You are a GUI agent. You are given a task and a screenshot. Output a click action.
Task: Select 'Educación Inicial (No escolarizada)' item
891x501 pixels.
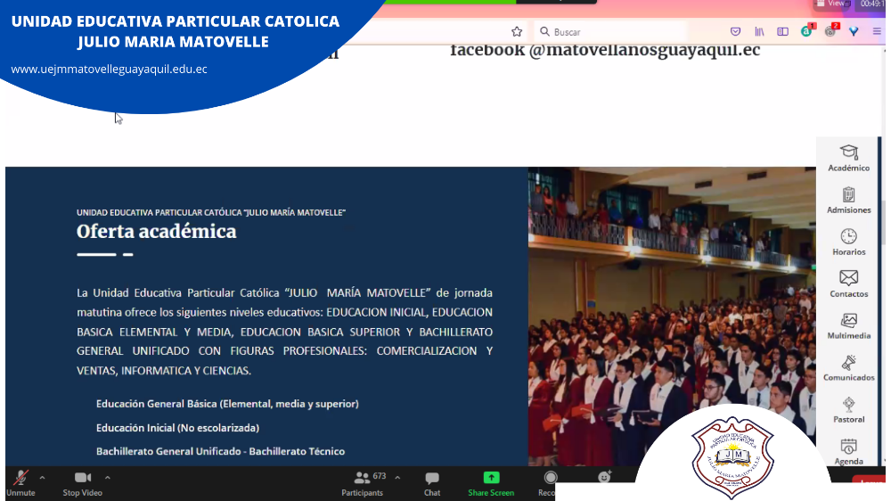[177, 428]
